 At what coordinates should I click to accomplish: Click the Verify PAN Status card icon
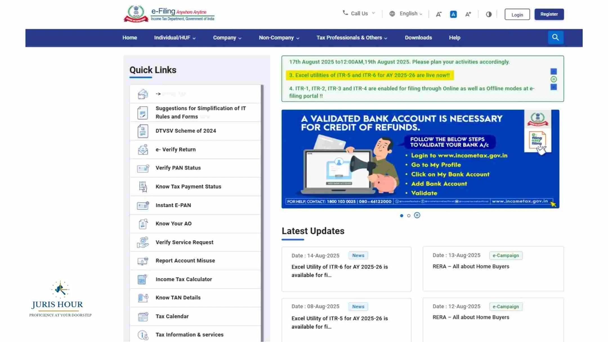click(143, 168)
